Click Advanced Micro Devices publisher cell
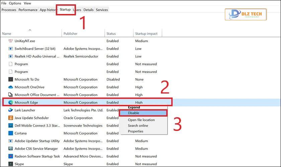 83,156
